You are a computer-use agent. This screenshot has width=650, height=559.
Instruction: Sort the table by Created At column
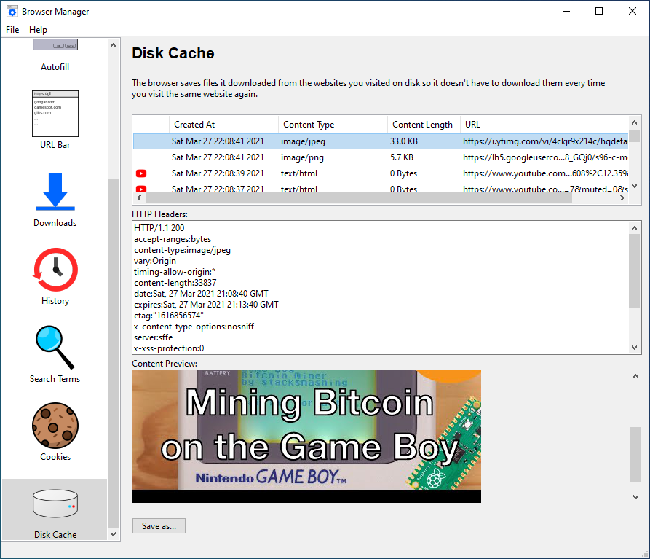[x=224, y=125]
